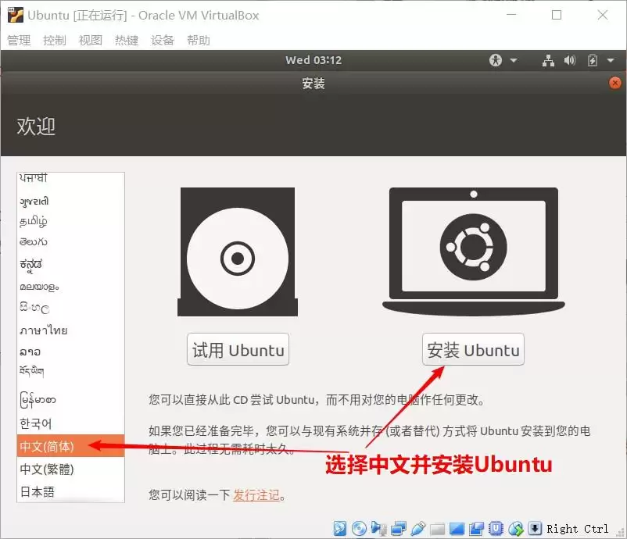The height and width of the screenshot is (539, 627).
Task: Select 한국어 in the language list
Action: click(x=35, y=423)
